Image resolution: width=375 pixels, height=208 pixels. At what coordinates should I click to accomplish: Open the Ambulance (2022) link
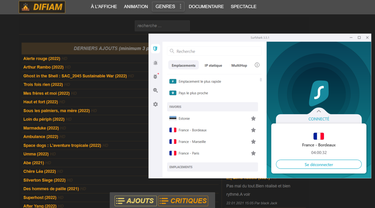click(41, 137)
